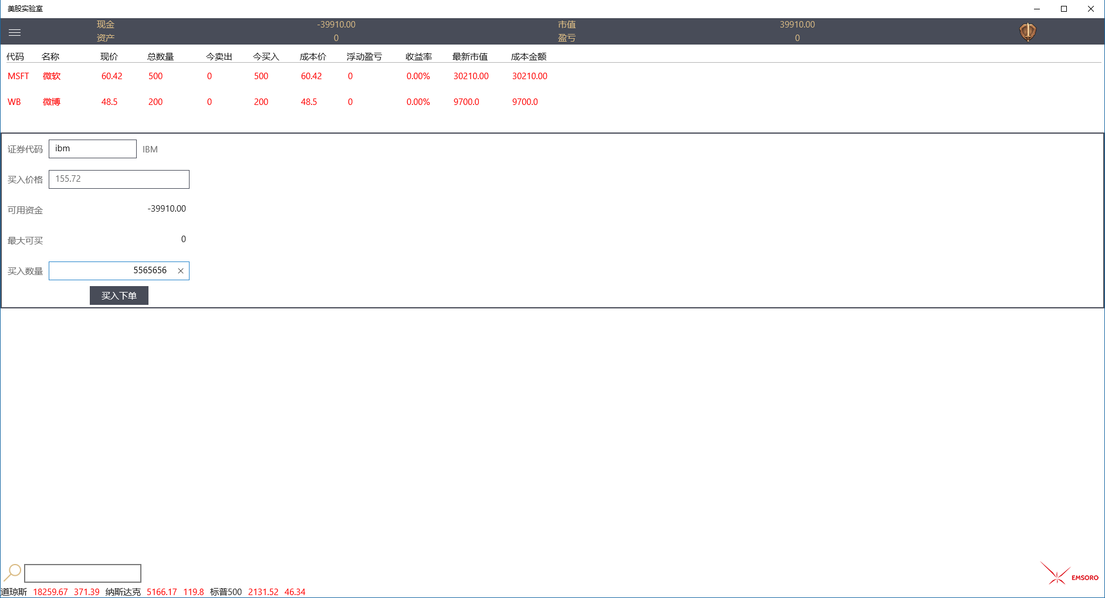
Task: Click the Nasdaq value 5166.17
Action: [162, 592]
